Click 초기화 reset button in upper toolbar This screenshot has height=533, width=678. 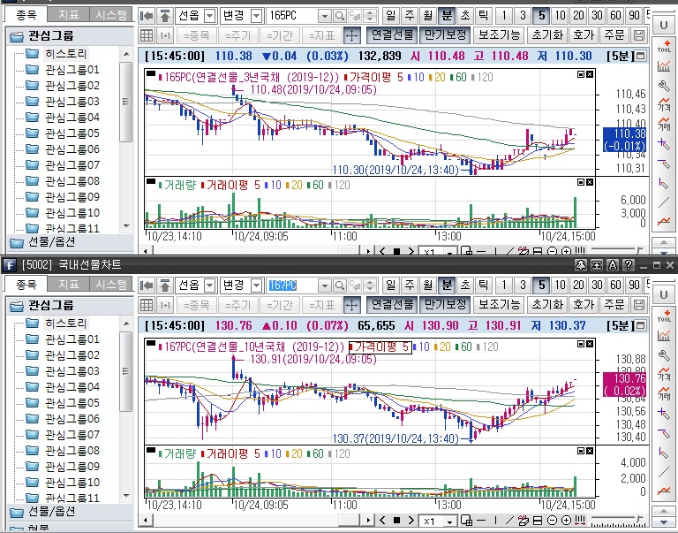(x=546, y=35)
